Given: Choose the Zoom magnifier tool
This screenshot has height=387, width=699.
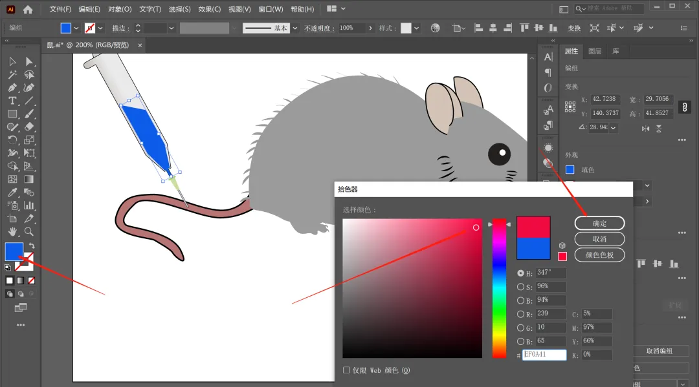Looking at the screenshot, I should click(x=29, y=231).
